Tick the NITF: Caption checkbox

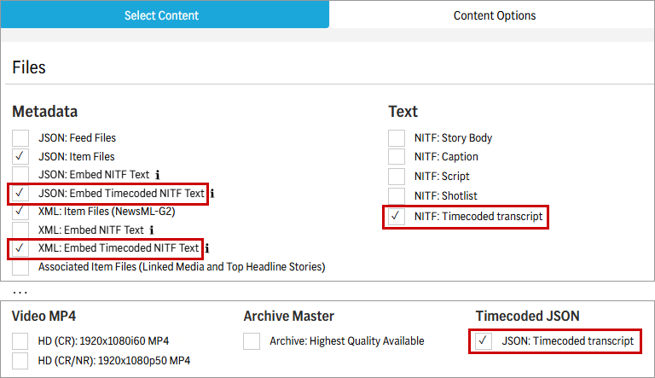click(397, 157)
